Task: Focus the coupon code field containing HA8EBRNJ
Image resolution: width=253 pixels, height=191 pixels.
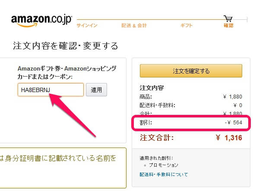Action: 51,90
